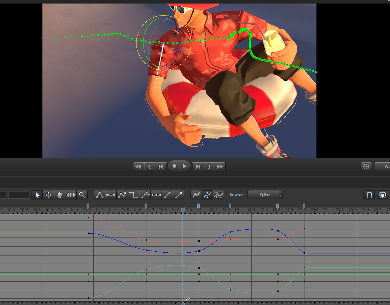Click the bookmark marker near 21.7

[x=146, y=206]
